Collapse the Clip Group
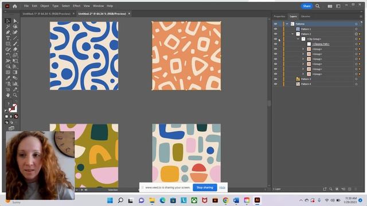367x206 pixels. pos(298,39)
